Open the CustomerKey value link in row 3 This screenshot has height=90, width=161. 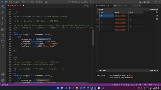click(x=121, y=23)
